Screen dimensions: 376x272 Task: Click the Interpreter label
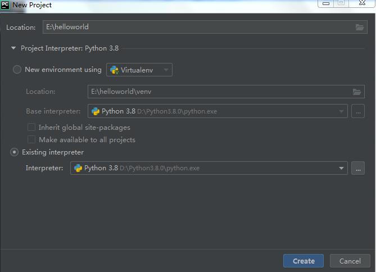44,168
